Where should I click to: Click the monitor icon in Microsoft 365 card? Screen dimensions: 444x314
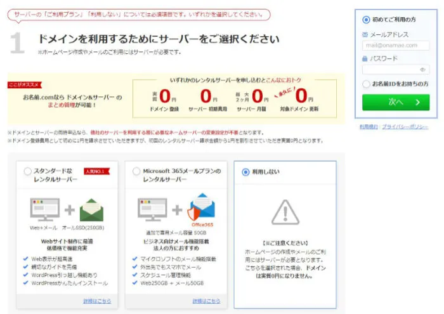pyautogui.click(x=152, y=210)
